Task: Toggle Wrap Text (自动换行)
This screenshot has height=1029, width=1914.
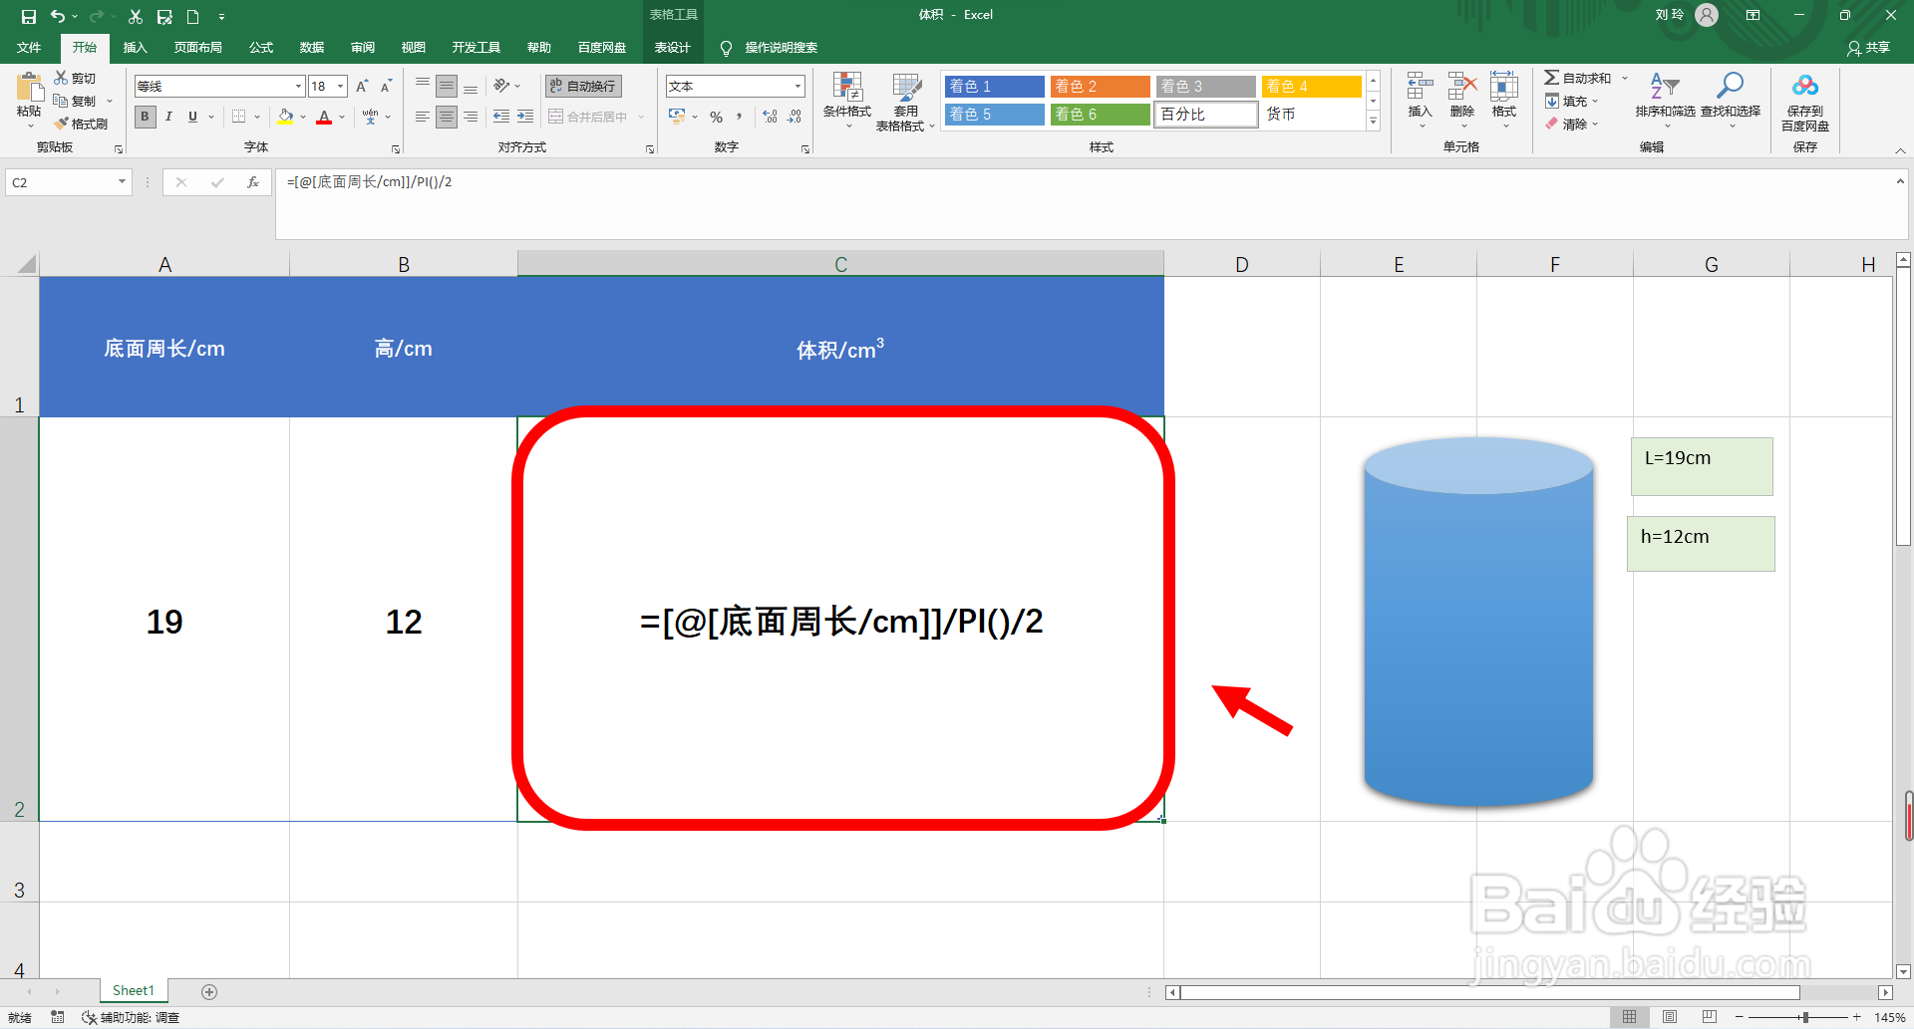Action: (x=584, y=86)
